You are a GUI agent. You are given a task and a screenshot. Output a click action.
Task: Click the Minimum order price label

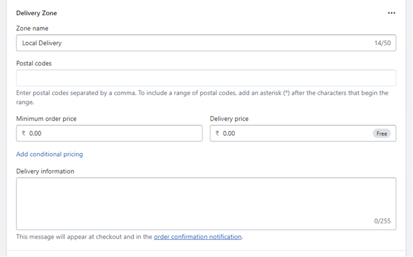coord(47,119)
